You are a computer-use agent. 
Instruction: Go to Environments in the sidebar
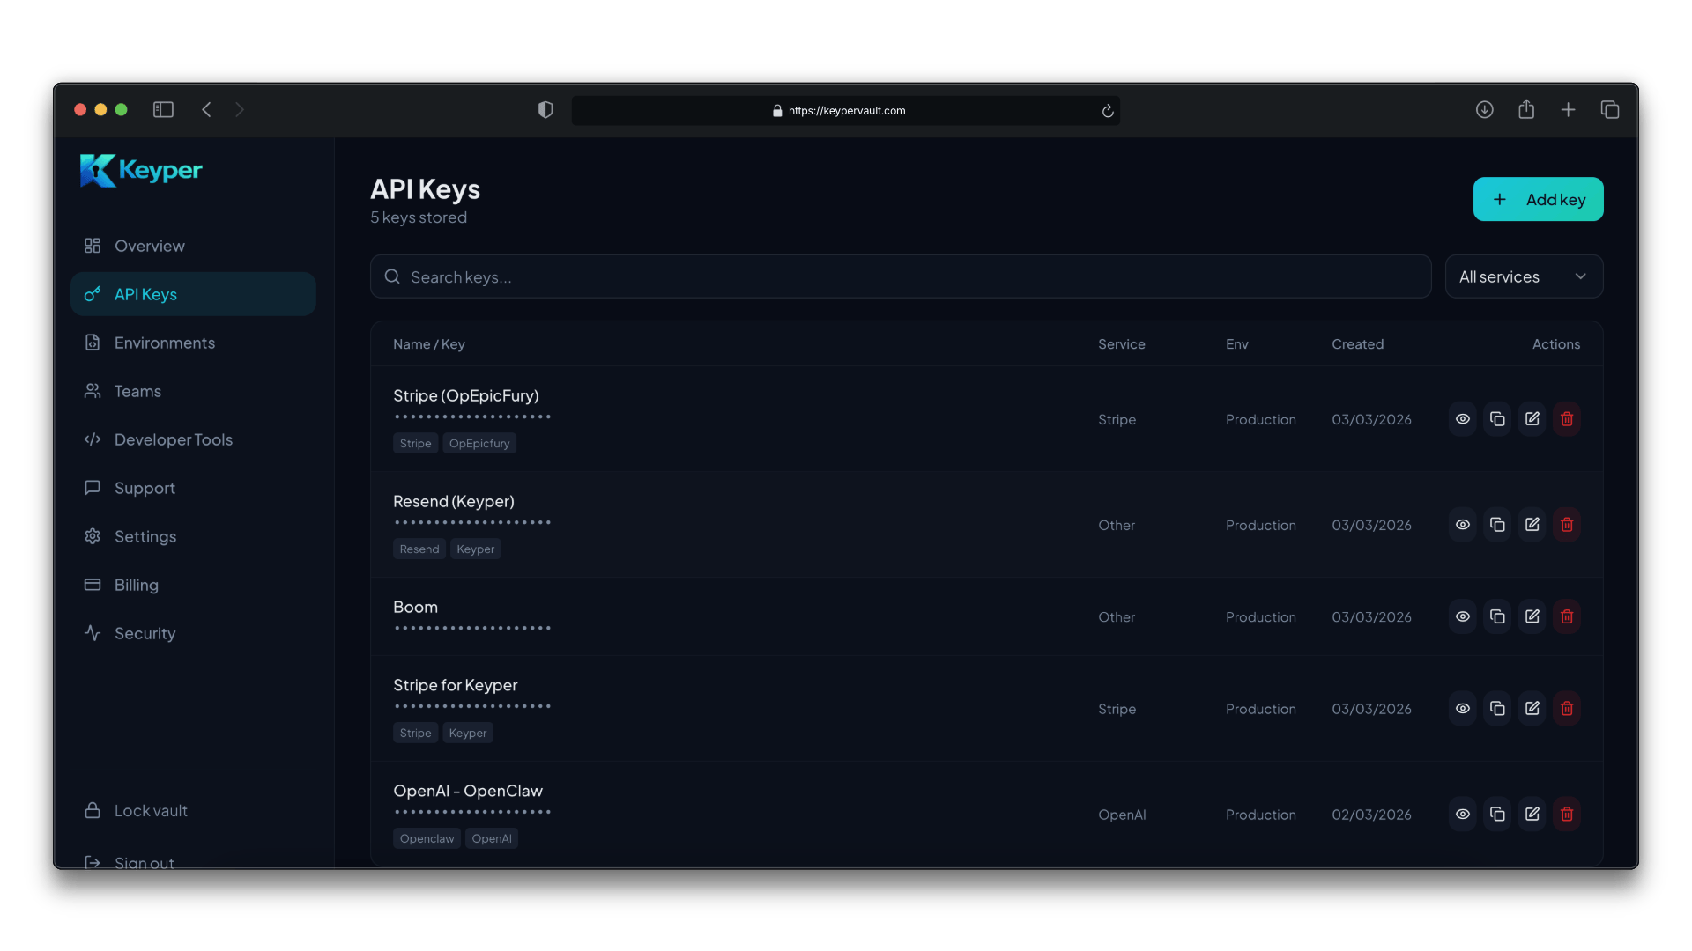[x=164, y=343]
